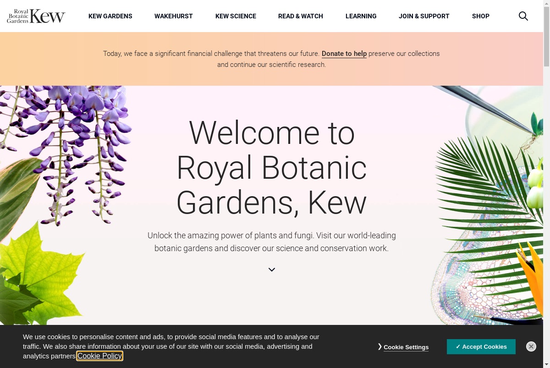
Task: Open the Wakehurst menu
Action: (x=174, y=16)
